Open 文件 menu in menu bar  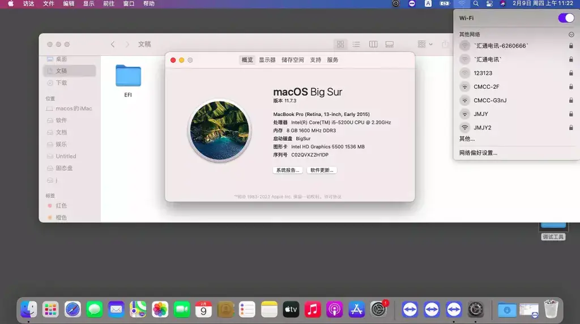coord(49,4)
